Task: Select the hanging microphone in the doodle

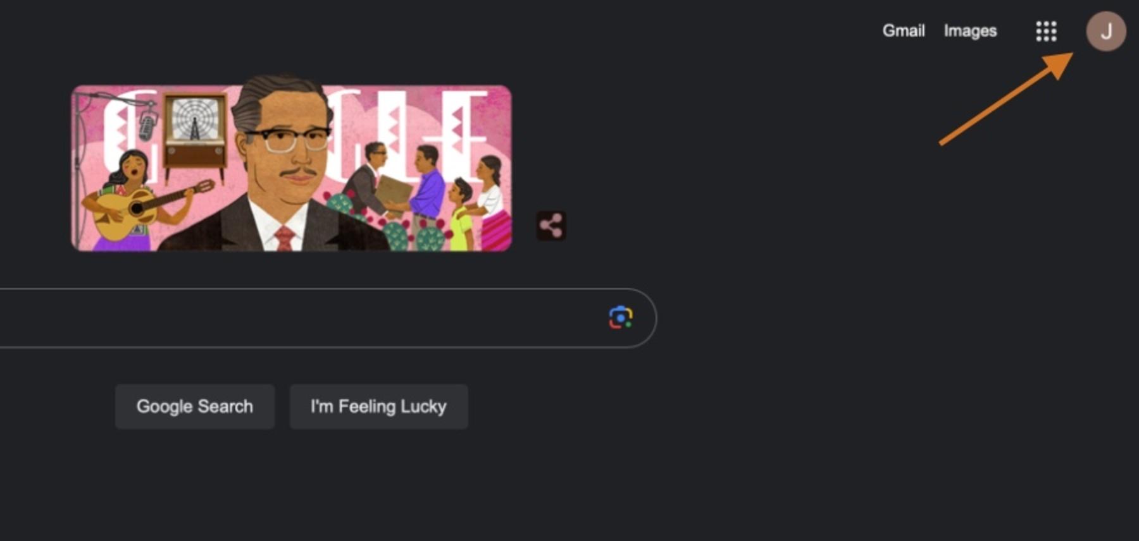Action: 147,123
